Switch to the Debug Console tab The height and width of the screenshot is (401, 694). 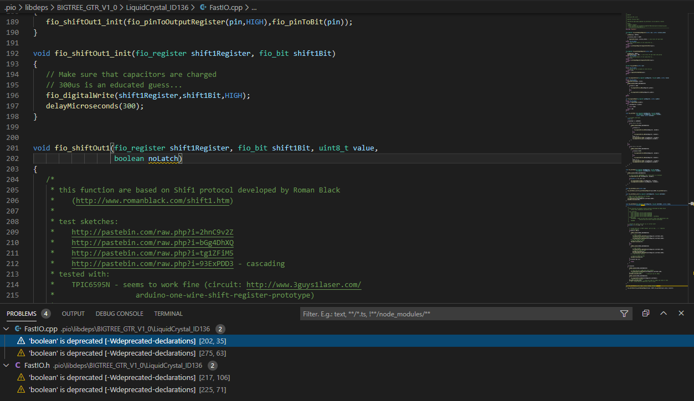[119, 314]
